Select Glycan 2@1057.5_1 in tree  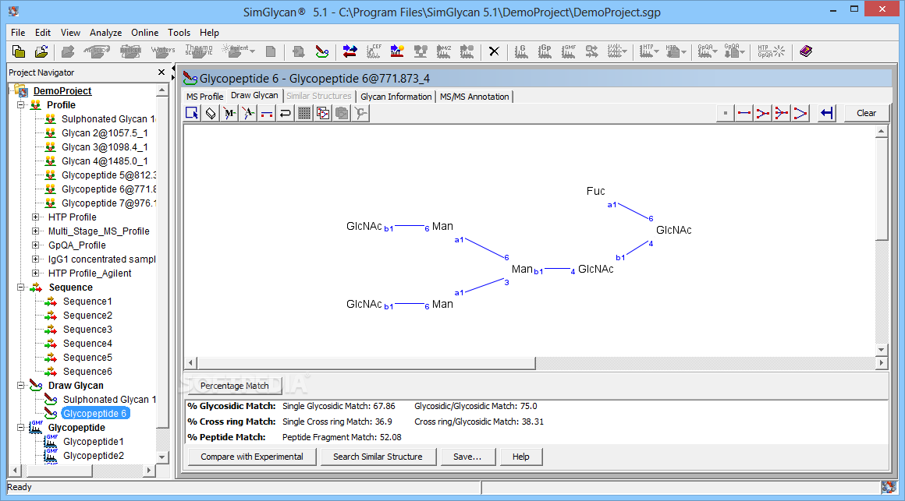point(105,133)
